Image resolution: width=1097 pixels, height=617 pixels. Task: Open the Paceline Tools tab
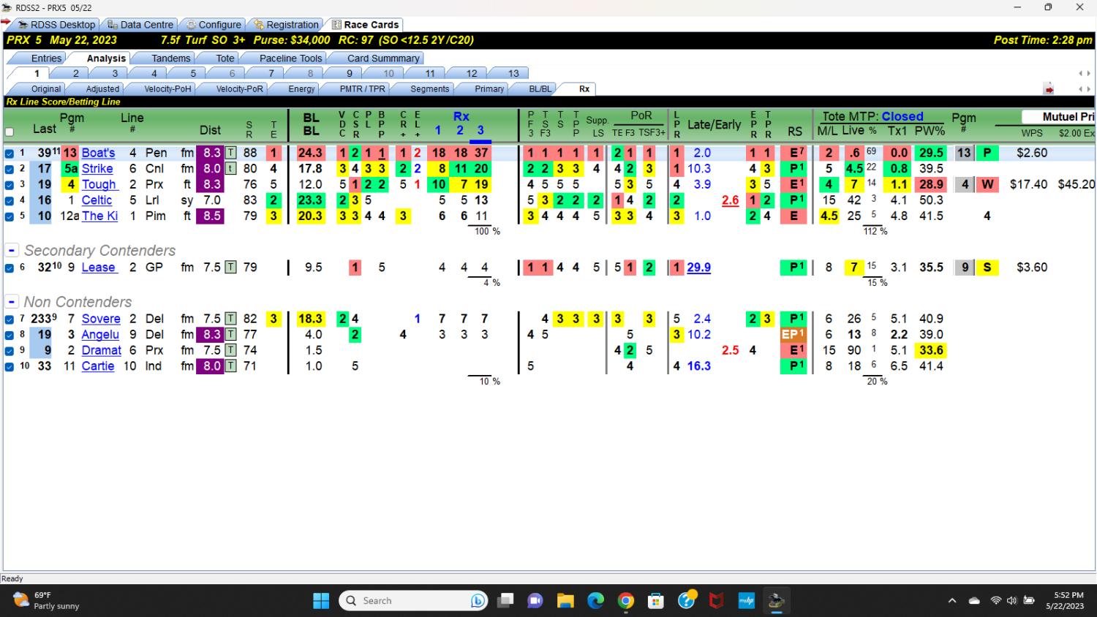point(290,58)
